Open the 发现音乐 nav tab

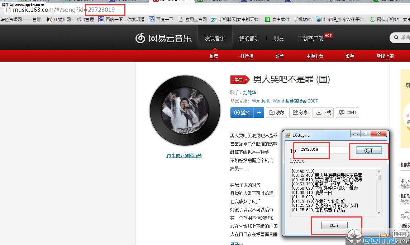[x=215, y=38]
